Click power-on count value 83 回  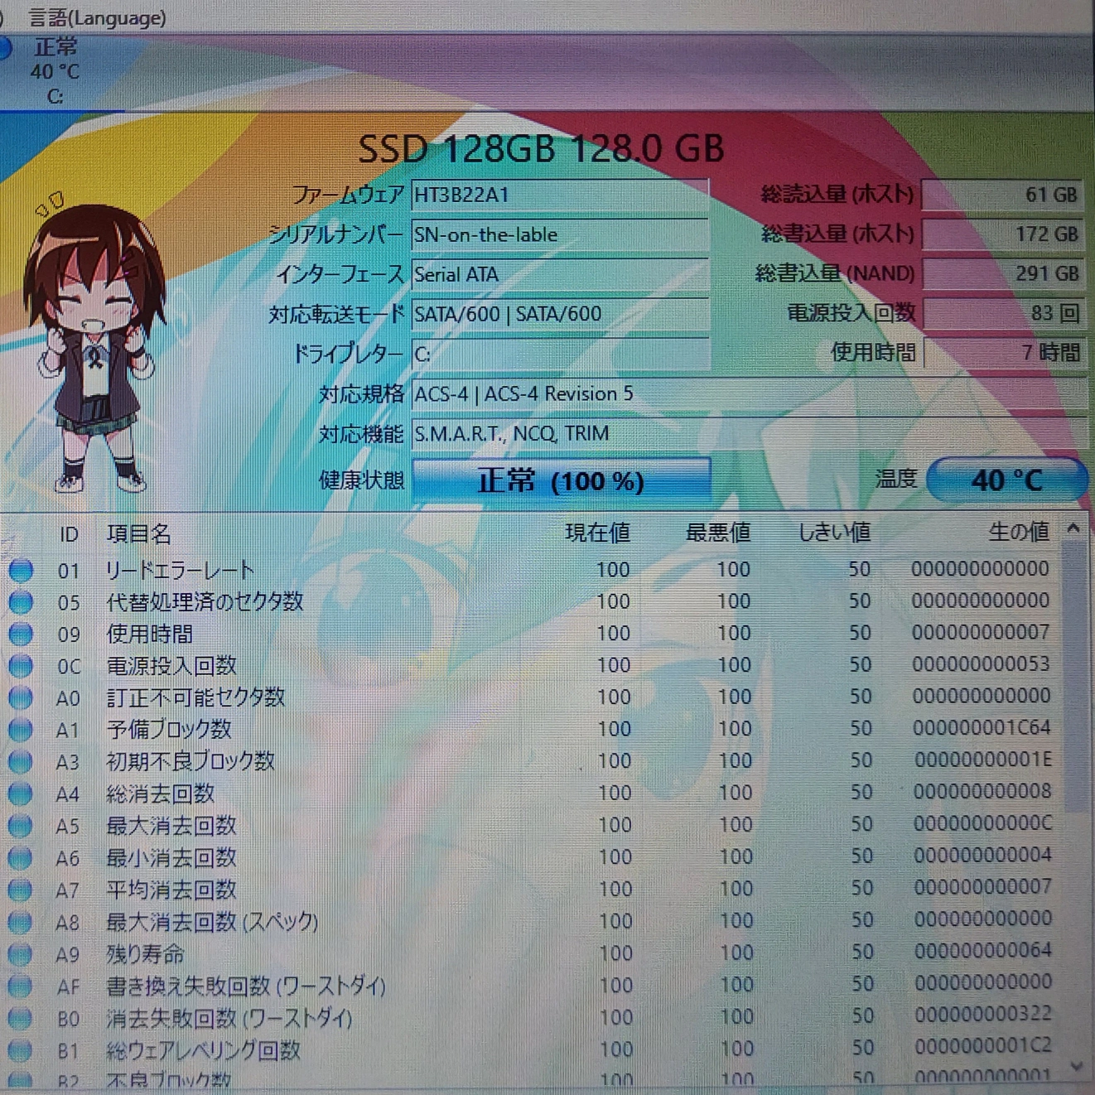tap(1003, 313)
